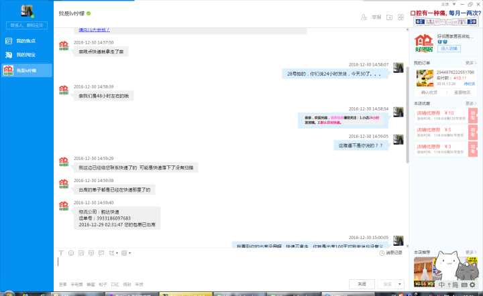Click 更多 next to 本店优惠
Viewport: 483px width, 296px height.
(x=470, y=104)
